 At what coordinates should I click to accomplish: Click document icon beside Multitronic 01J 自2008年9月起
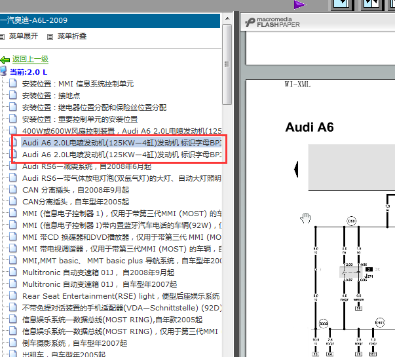click(13, 272)
